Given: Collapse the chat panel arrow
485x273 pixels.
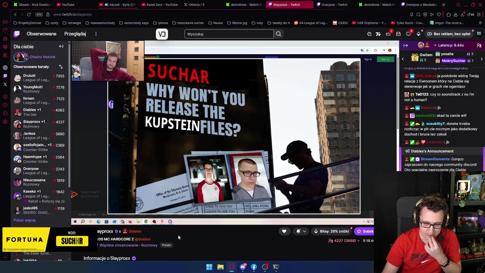Looking at the screenshot, I should click(x=405, y=45).
